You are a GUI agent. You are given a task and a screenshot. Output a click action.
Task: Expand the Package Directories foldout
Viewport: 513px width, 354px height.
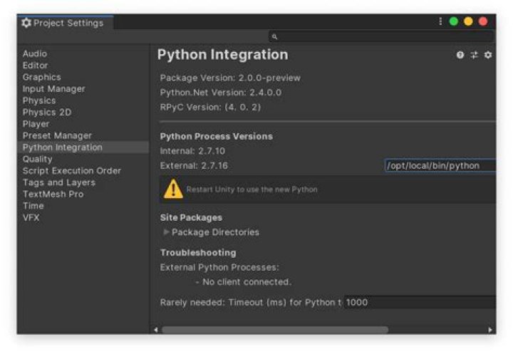point(167,232)
